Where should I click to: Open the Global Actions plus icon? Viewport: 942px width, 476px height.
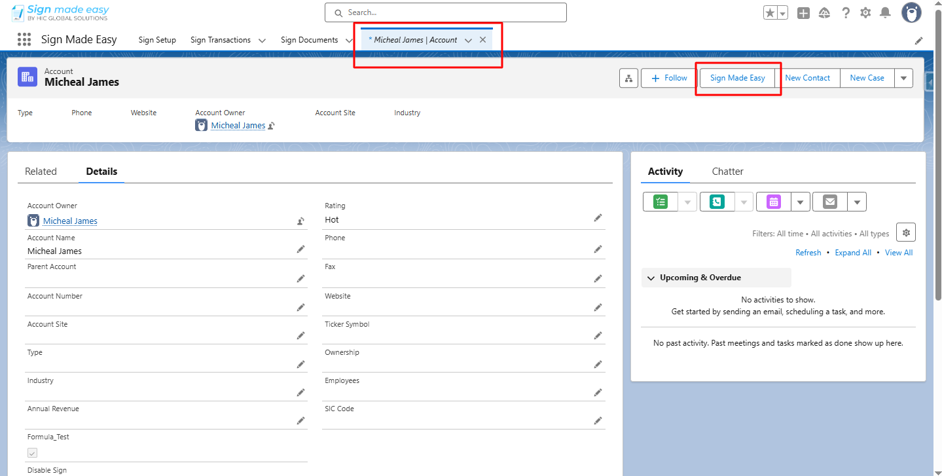[803, 13]
